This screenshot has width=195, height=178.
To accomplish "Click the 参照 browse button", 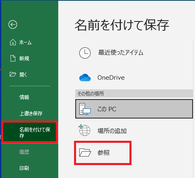I will click(x=103, y=153).
